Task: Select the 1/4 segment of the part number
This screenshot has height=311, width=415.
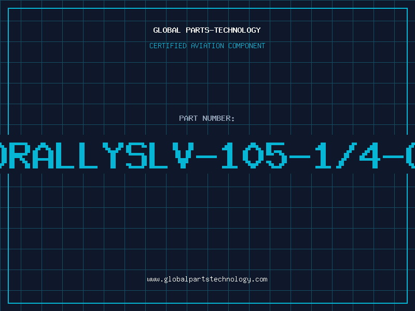Action: pyautogui.click(x=348, y=155)
